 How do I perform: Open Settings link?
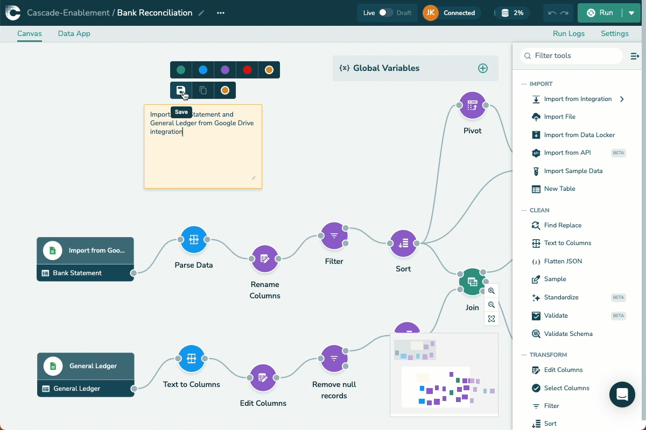pos(614,33)
